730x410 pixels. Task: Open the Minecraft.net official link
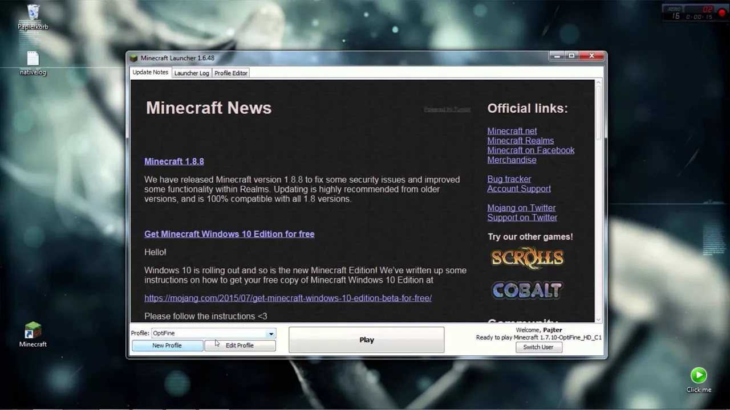pyautogui.click(x=512, y=131)
